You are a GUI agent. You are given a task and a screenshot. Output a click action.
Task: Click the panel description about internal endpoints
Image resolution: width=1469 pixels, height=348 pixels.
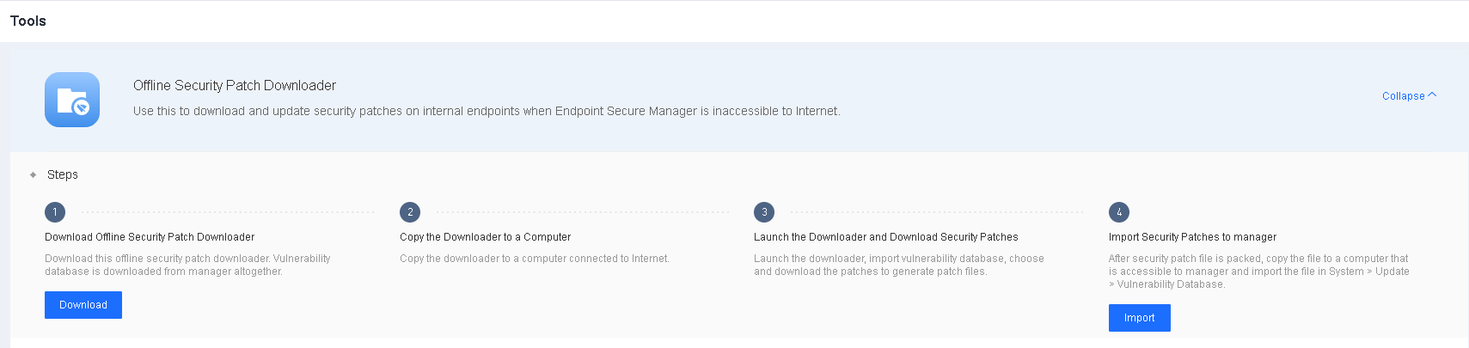click(487, 111)
